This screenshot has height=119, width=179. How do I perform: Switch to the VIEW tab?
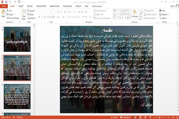(87, 6)
